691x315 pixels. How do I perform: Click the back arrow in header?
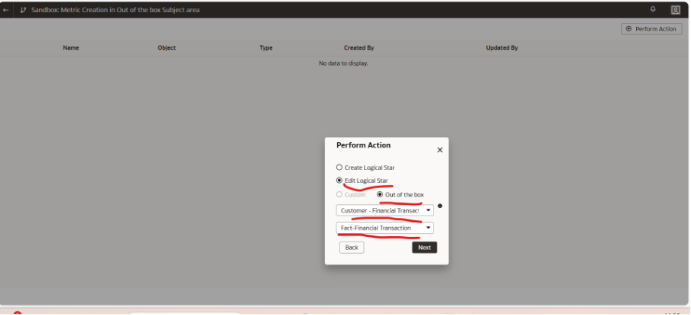(7, 10)
